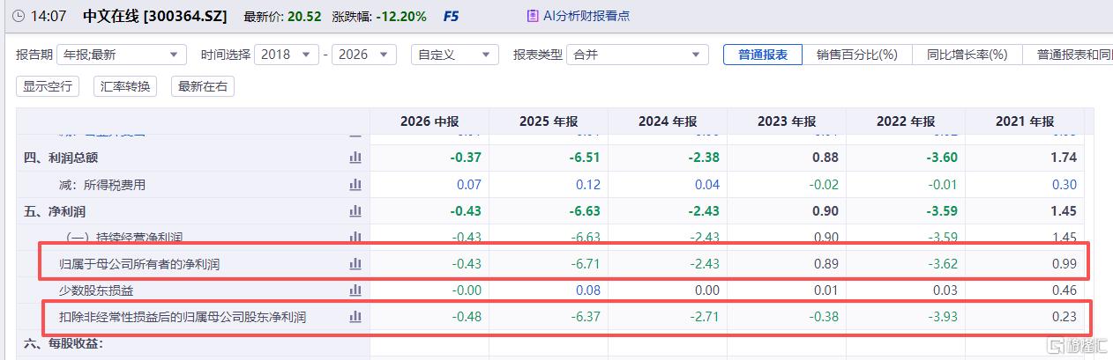Open the end year 2026 dropdown

coord(363,54)
